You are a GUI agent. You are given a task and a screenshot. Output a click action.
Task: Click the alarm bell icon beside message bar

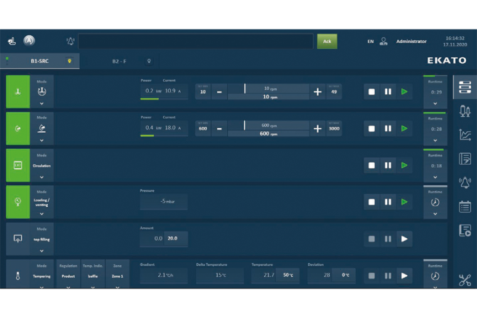tap(70, 41)
